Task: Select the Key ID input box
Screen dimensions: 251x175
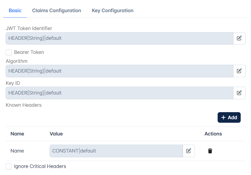Action: coord(119,93)
